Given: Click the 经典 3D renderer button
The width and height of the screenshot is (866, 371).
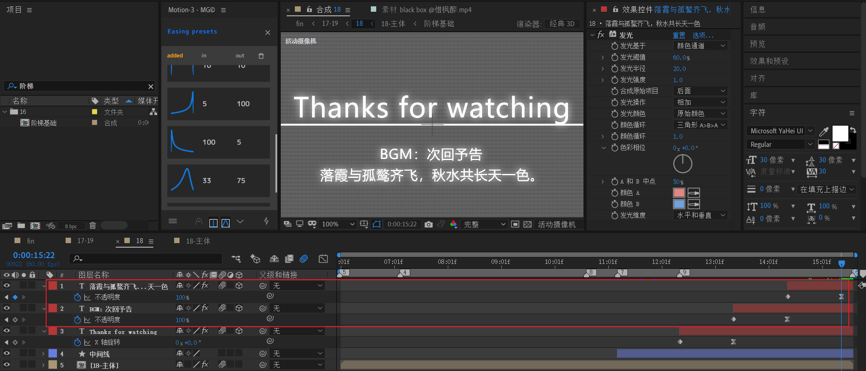Looking at the screenshot, I should click(x=562, y=23).
